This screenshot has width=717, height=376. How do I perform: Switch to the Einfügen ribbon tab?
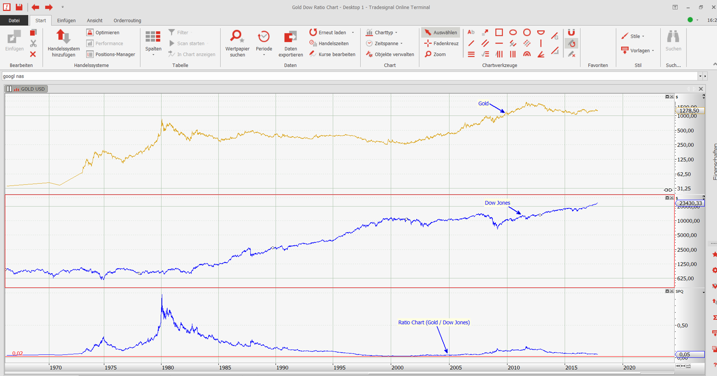(x=66, y=21)
